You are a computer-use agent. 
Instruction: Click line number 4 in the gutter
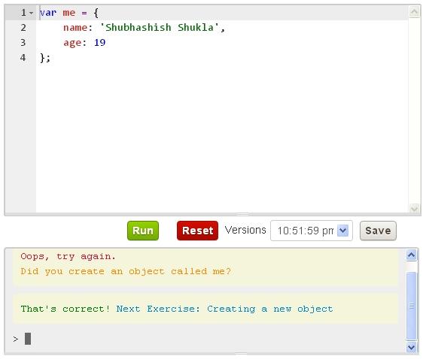click(23, 58)
